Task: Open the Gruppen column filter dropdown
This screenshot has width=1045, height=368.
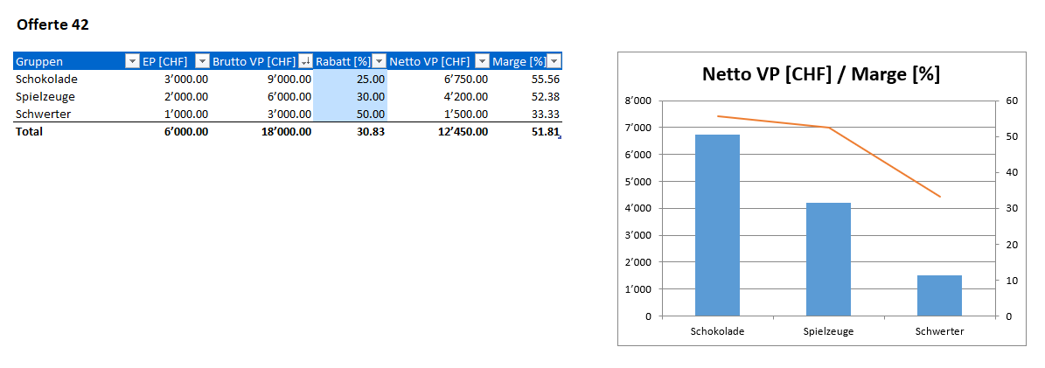Action: [132, 61]
